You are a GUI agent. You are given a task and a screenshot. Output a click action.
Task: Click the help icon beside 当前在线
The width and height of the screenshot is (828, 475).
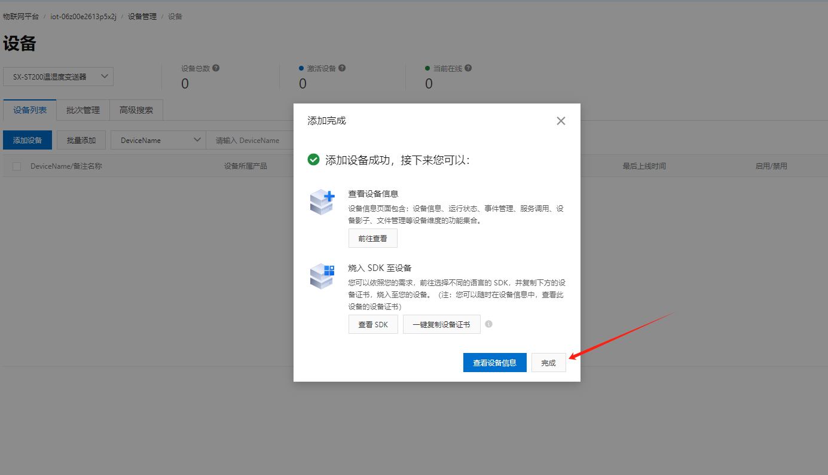(x=468, y=68)
